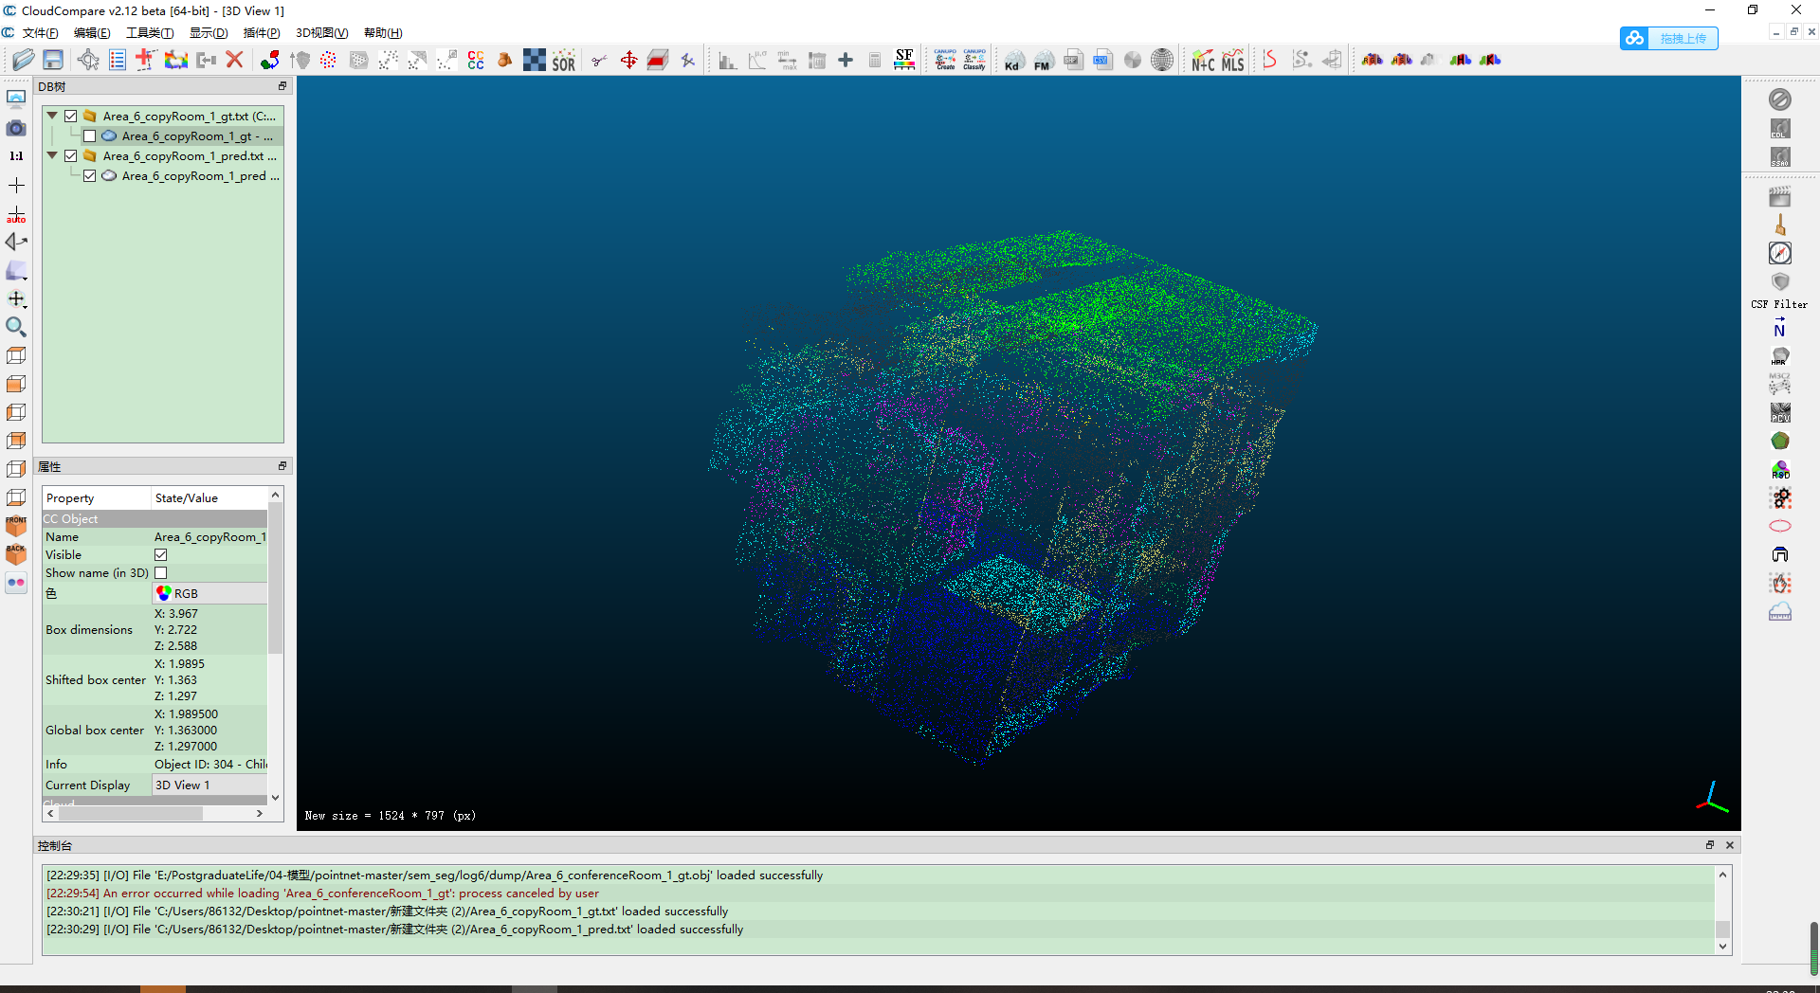
Task: Enable the Show name (in 3D) checkbox
Action: (x=161, y=573)
